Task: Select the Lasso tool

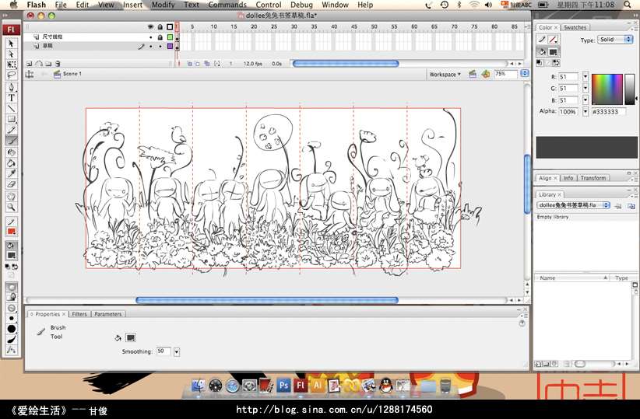Action: 12,75
